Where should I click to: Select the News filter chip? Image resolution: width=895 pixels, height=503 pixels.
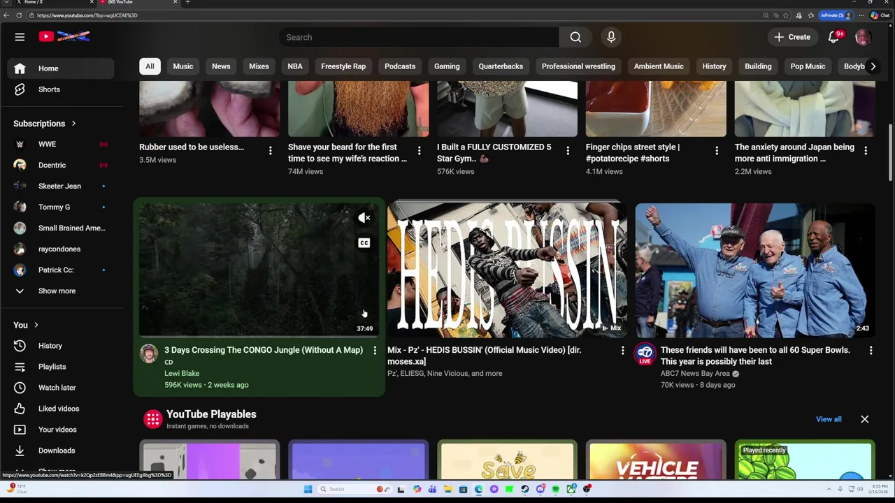(x=221, y=66)
